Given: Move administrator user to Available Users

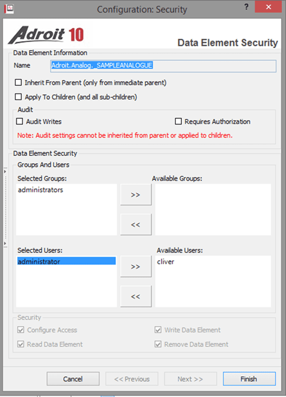Looking at the screenshot, I should (x=136, y=266).
